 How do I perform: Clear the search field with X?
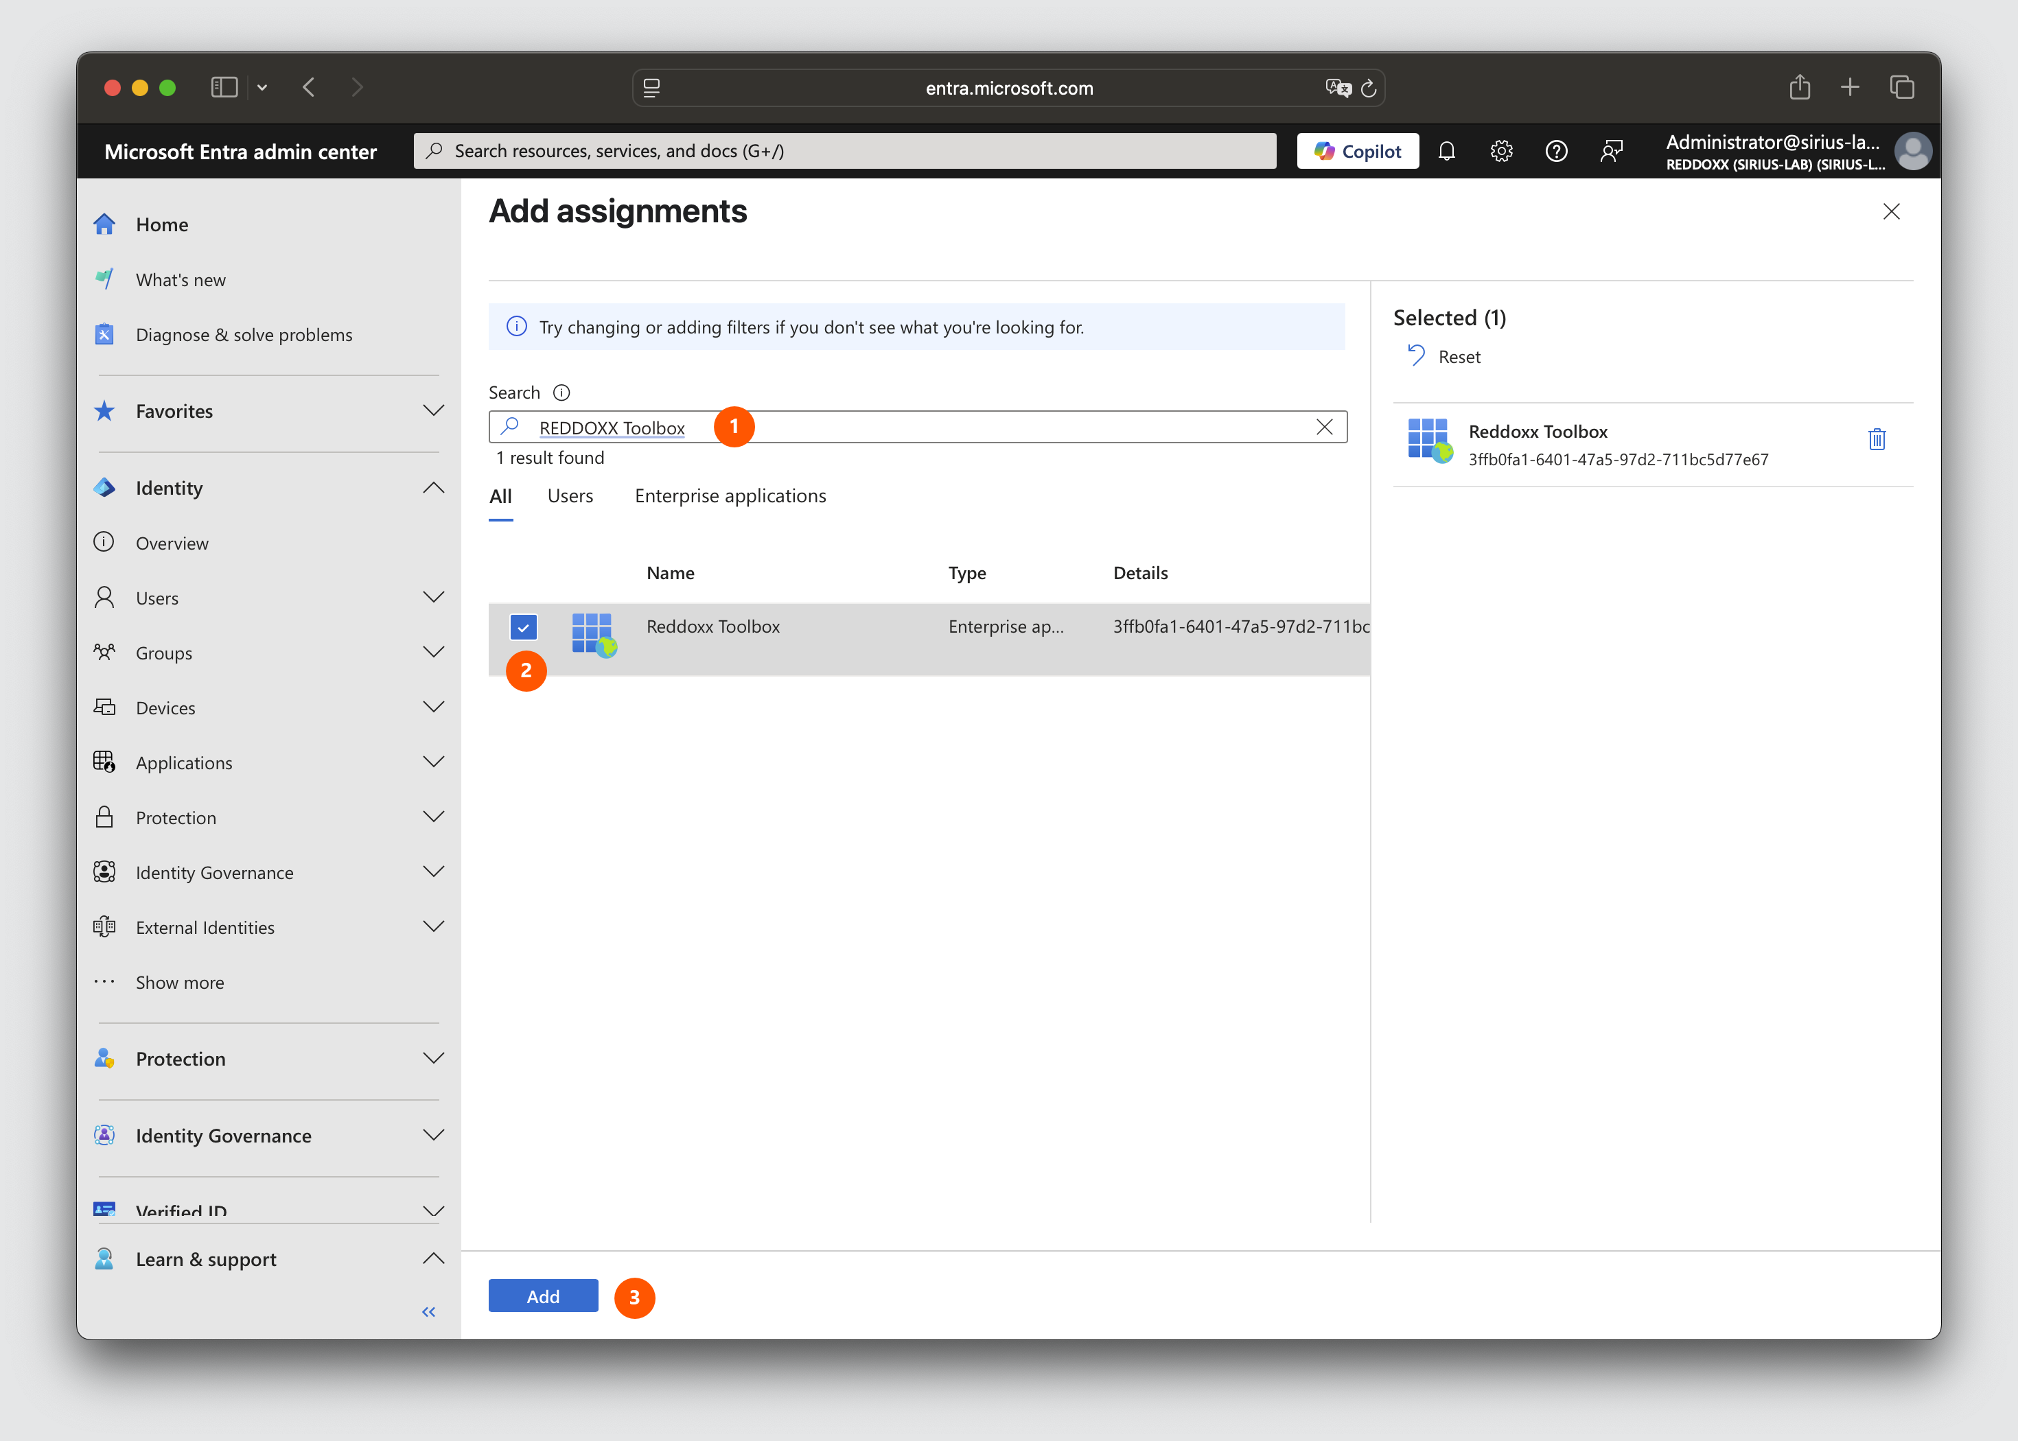click(x=1324, y=427)
